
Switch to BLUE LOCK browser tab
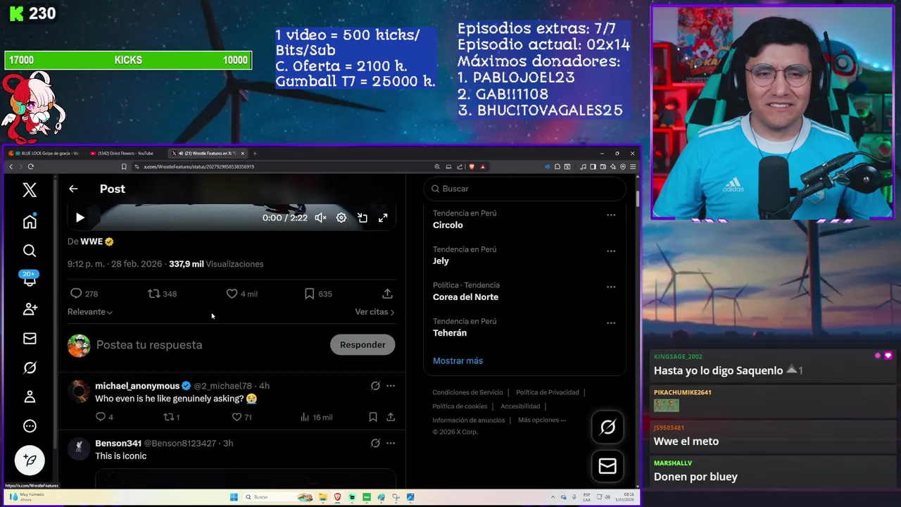[x=45, y=154]
